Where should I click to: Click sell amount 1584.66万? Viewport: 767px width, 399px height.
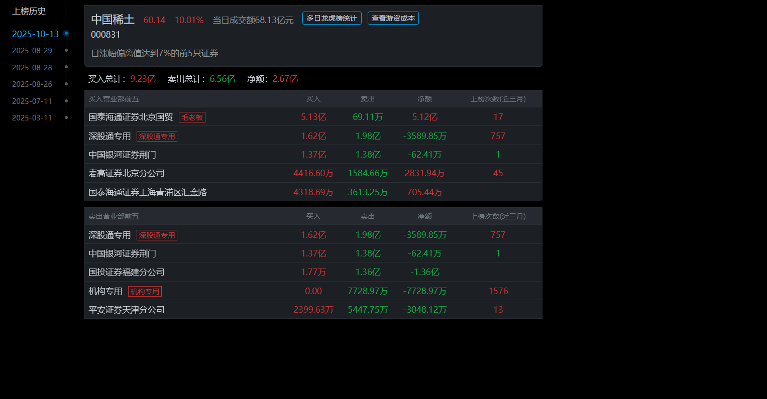pyautogui.click(x=368, y=173)
